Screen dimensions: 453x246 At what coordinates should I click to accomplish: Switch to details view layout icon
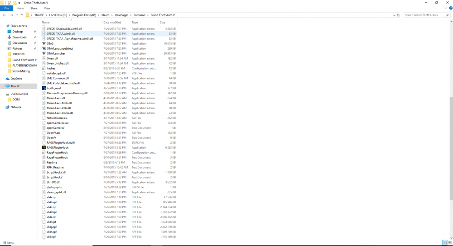445,242
